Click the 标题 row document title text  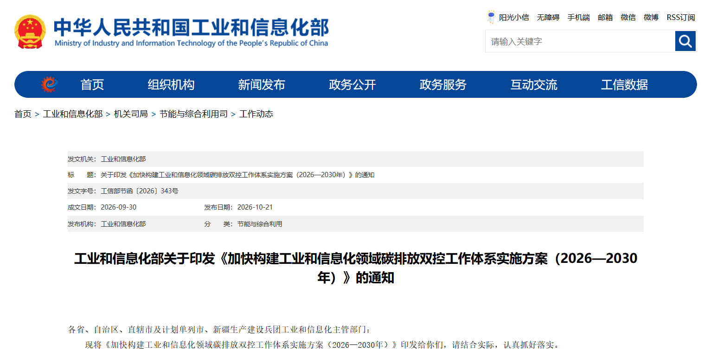(237, 175)
